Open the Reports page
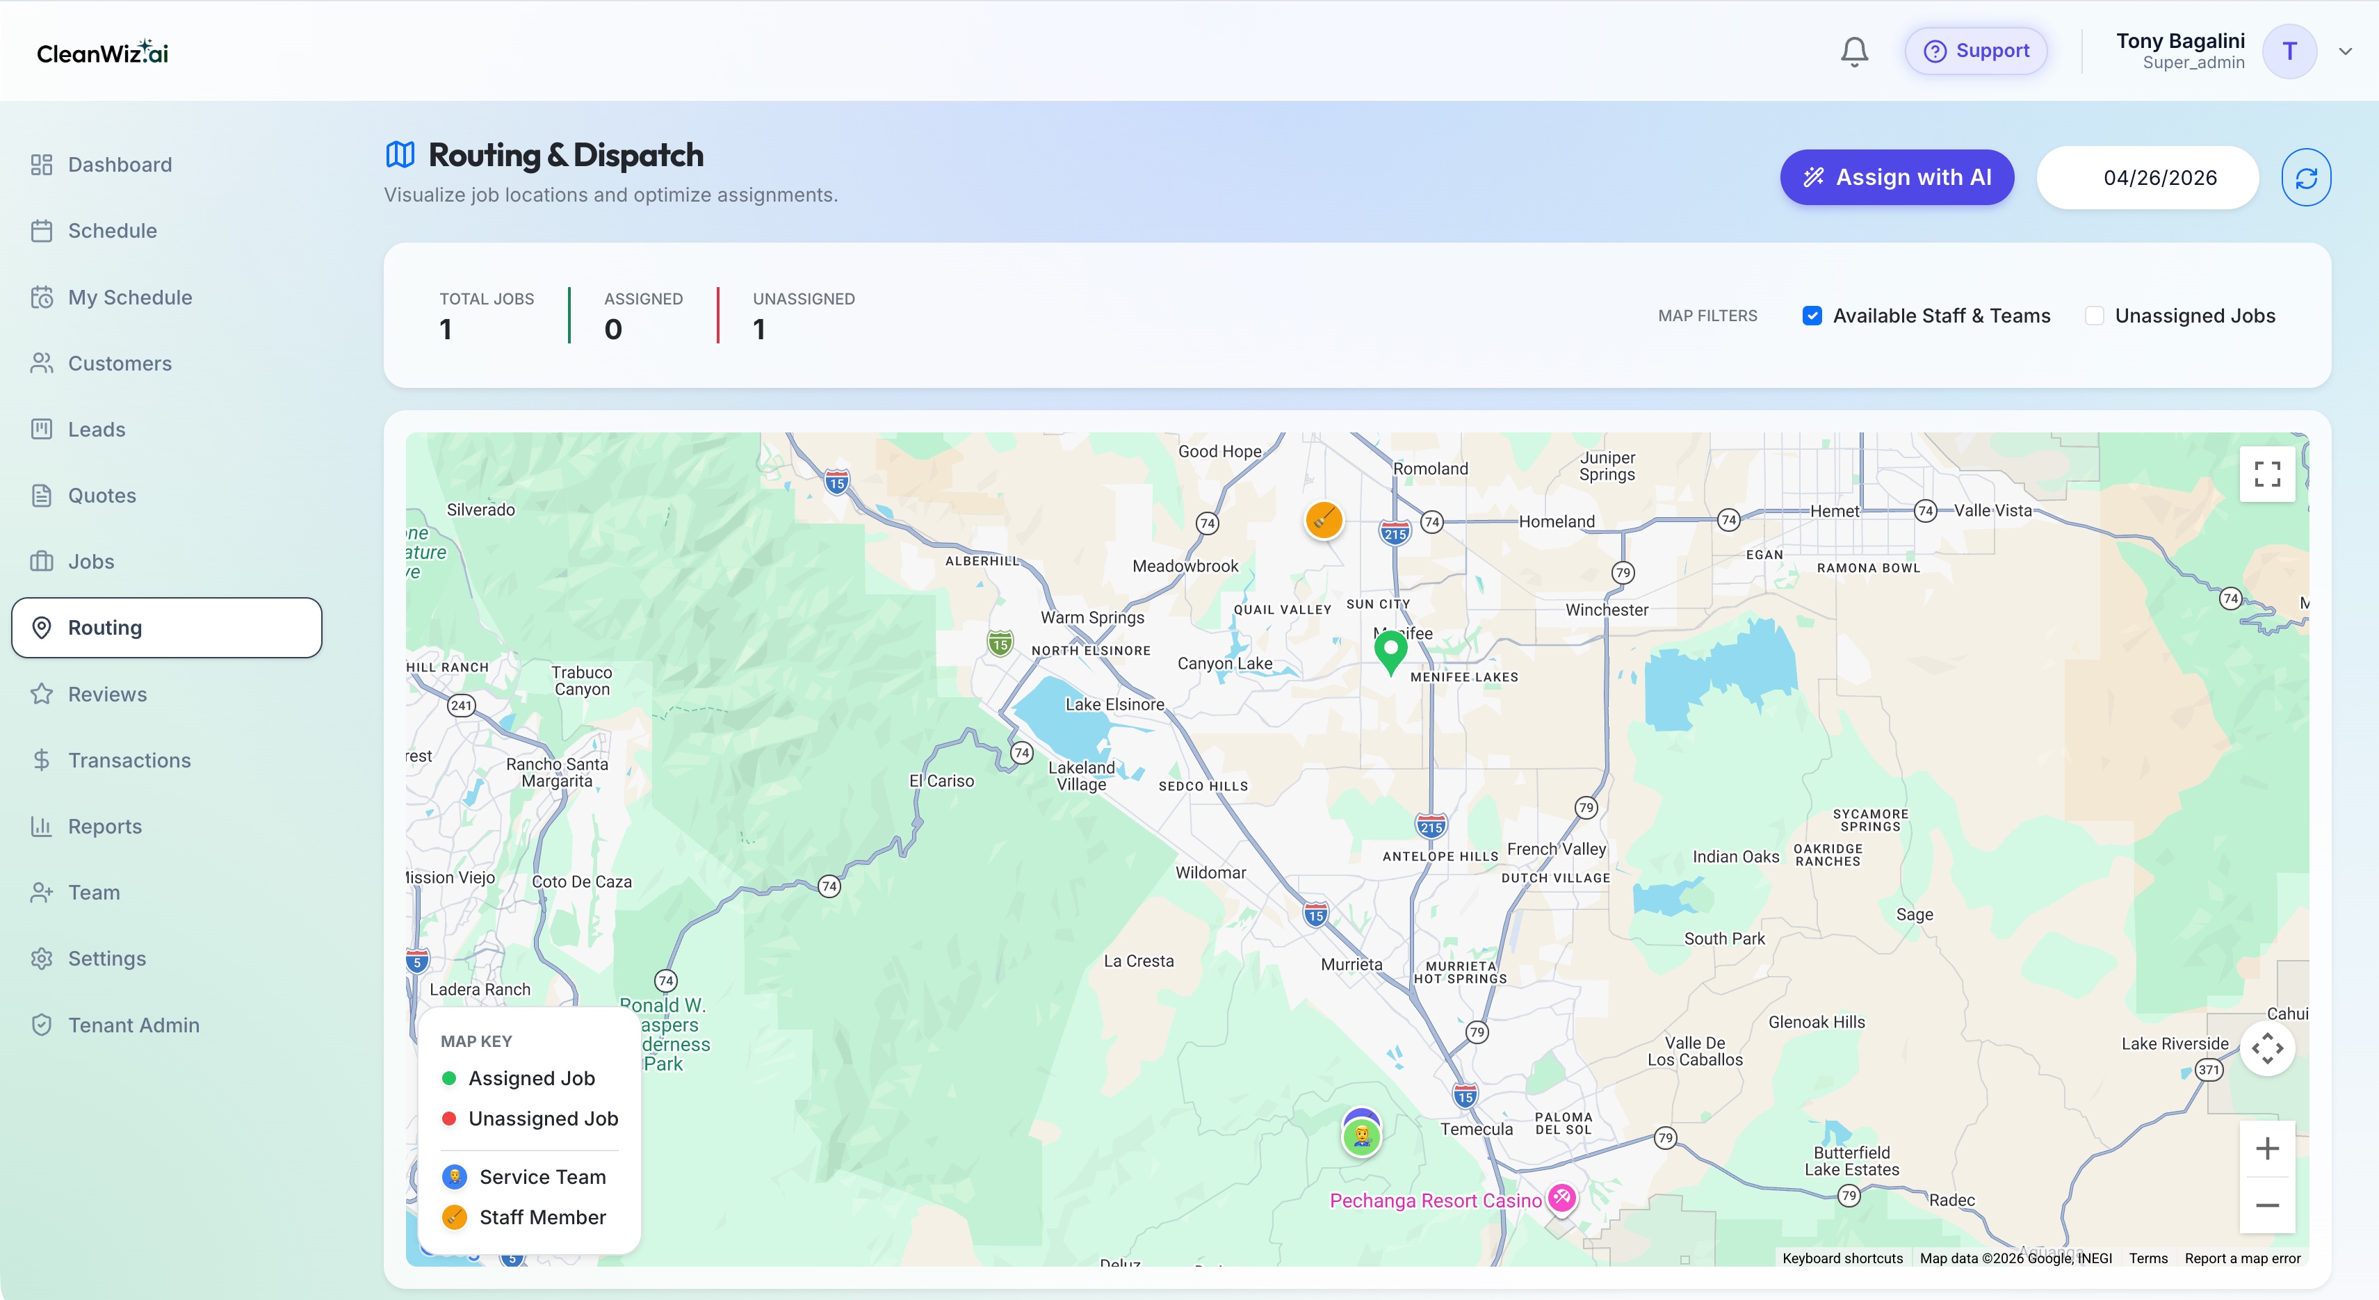Viewport: 2379px width, 1300px height. (x=166, y=827)
